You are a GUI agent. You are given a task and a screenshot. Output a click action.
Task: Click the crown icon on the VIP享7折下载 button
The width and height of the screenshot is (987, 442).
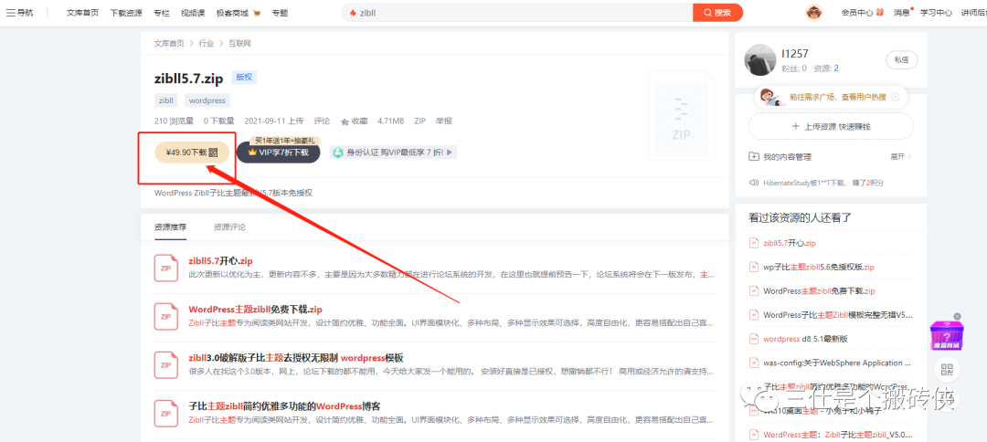(252, 153)
